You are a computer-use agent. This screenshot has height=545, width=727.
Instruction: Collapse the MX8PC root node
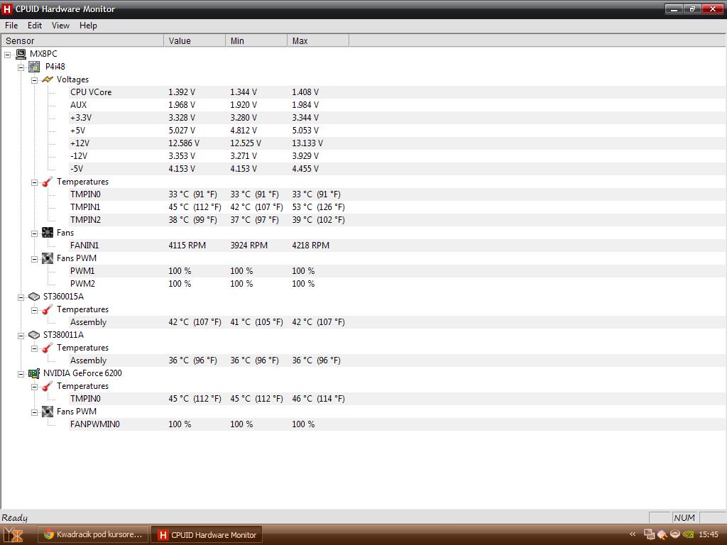7,54
